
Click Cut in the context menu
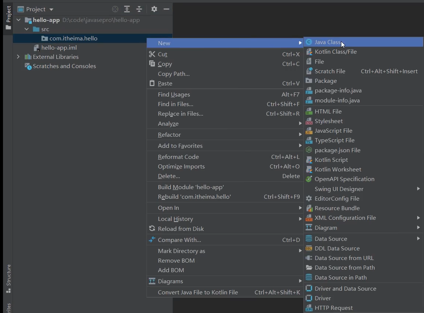(225, 54)
